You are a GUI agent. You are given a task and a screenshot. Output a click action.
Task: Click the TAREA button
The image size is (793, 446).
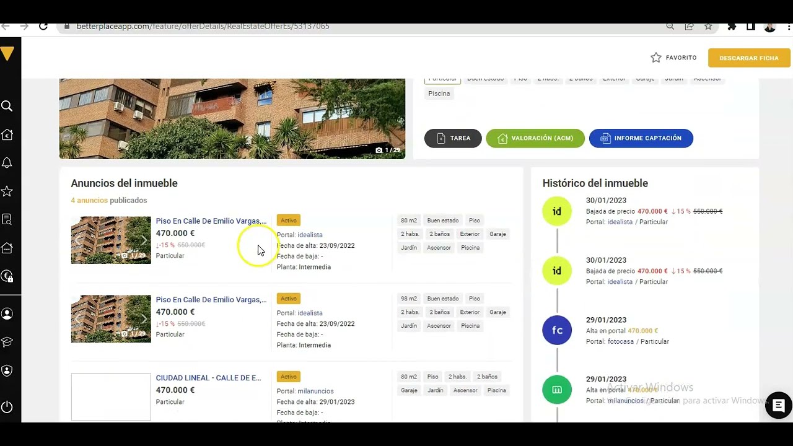click(x=453, y=138)
